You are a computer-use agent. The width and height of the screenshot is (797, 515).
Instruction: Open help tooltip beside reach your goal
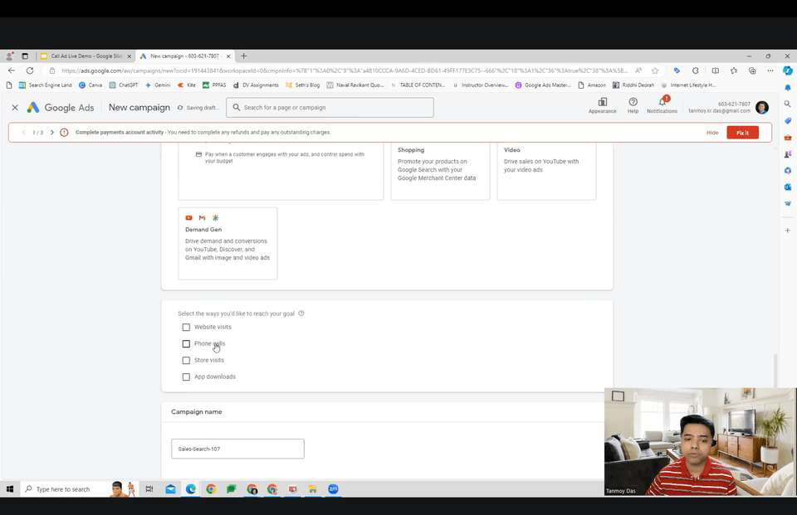click(x=301, y=313)
